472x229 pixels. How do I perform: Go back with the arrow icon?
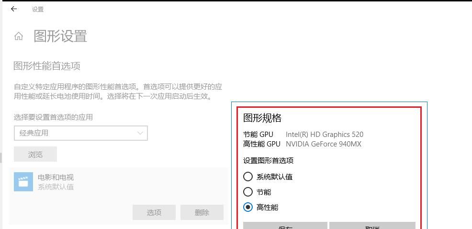(13, 9)
